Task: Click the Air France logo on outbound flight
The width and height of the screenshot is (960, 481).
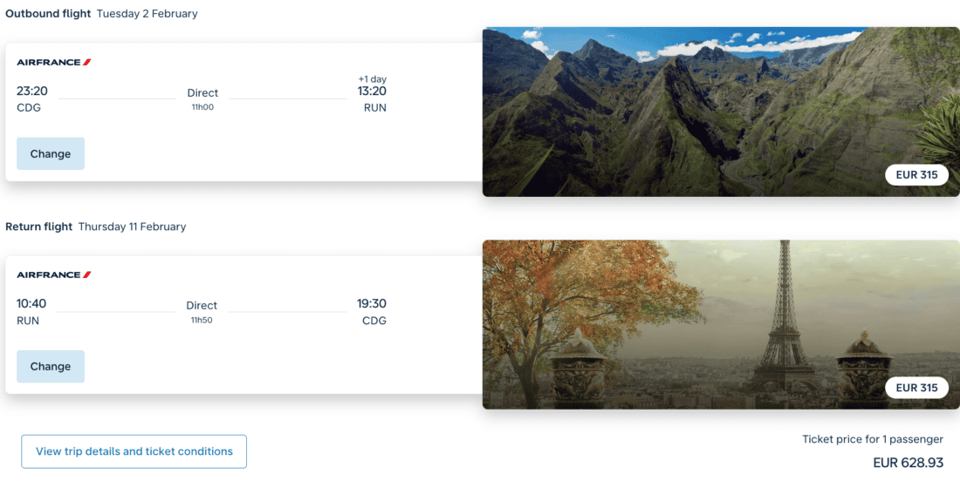Action: point(54,63)
